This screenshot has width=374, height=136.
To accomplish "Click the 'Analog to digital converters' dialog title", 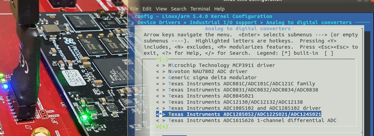I will click(248, 29).
